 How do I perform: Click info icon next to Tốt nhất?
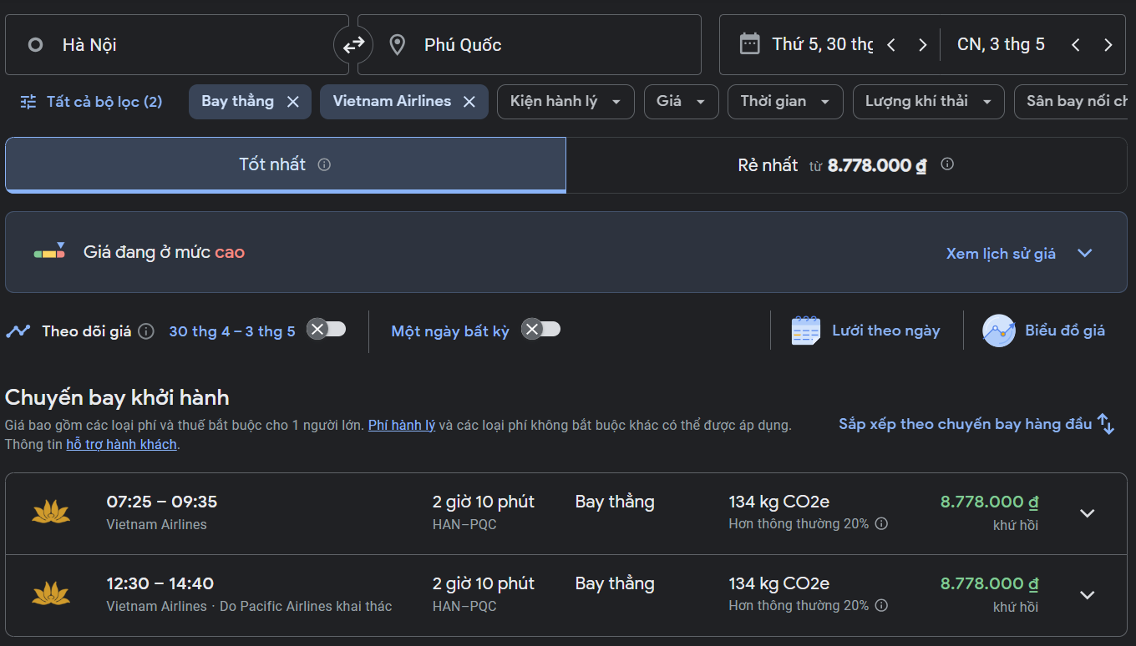[324, 165]
